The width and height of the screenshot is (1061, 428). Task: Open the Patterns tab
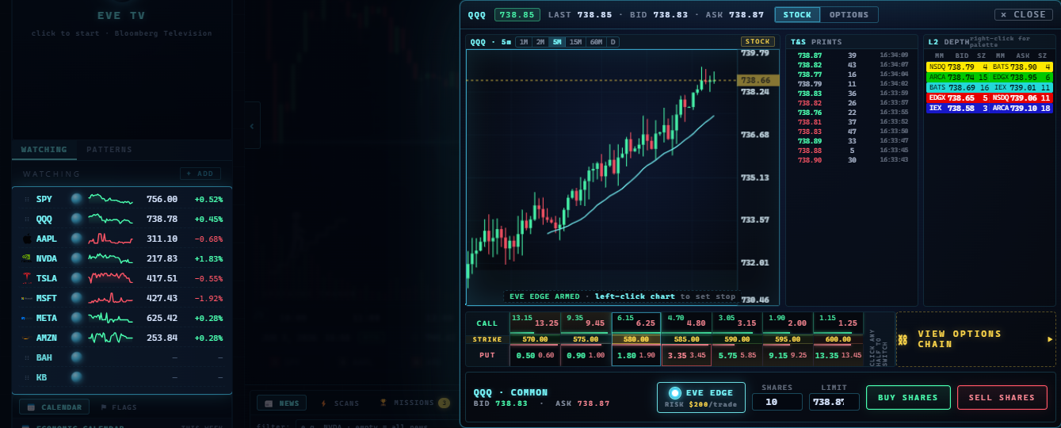tap(109, 150)
